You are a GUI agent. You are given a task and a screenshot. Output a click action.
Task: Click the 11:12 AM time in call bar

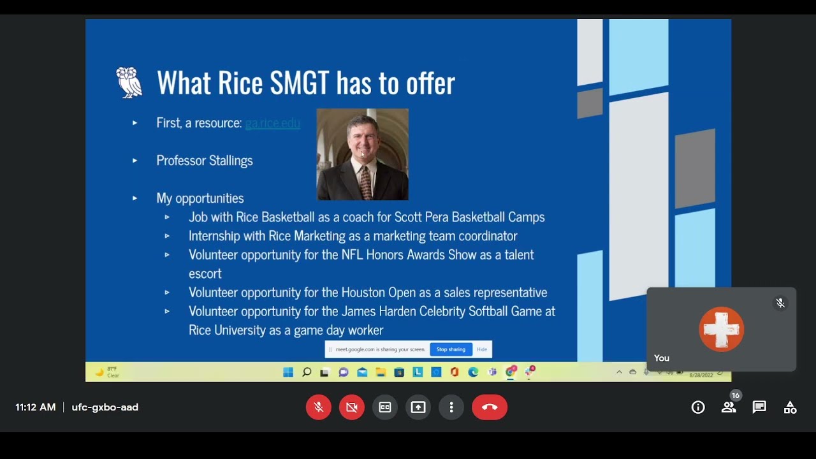(36, 407)
